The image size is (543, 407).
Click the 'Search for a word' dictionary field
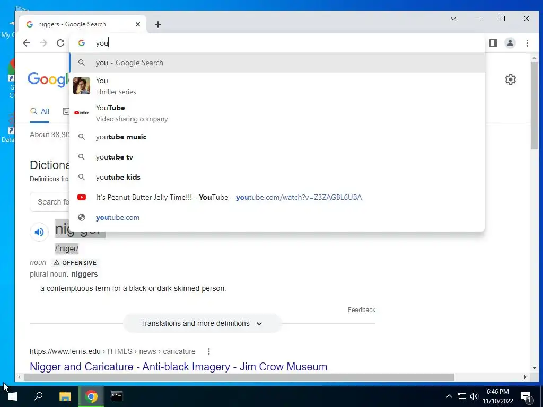(49, 202)
